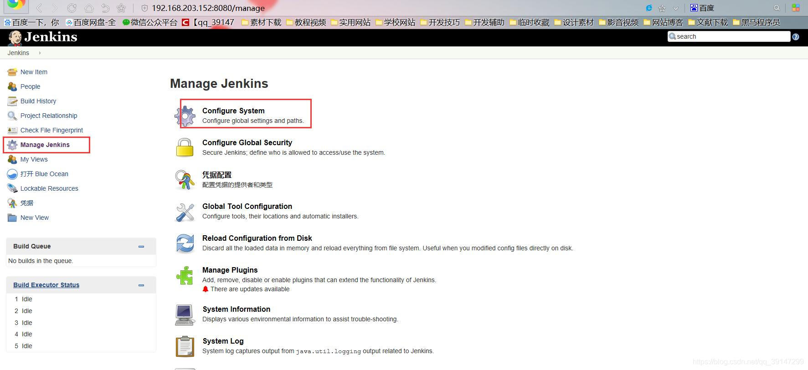Open the 学校网站 bookmark folder

pos(395,22)
